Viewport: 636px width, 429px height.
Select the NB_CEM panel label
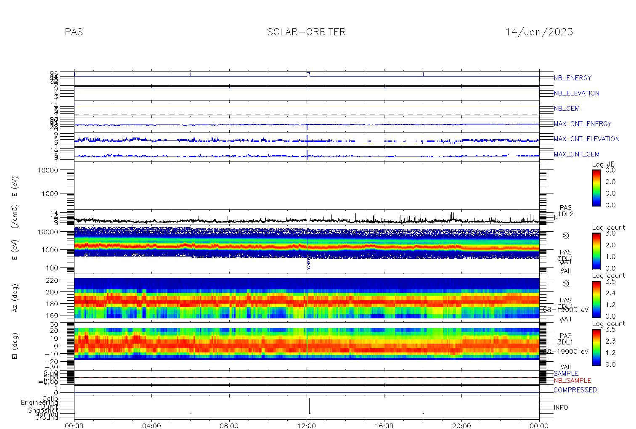tap(567, 109)
